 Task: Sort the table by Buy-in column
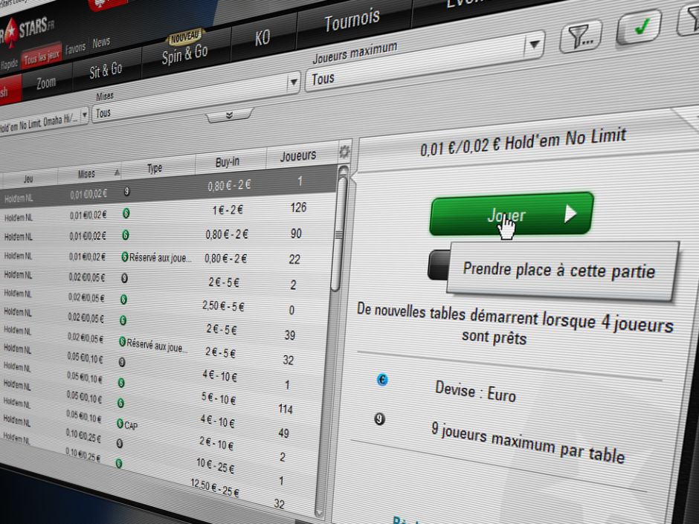coord(228,162)
